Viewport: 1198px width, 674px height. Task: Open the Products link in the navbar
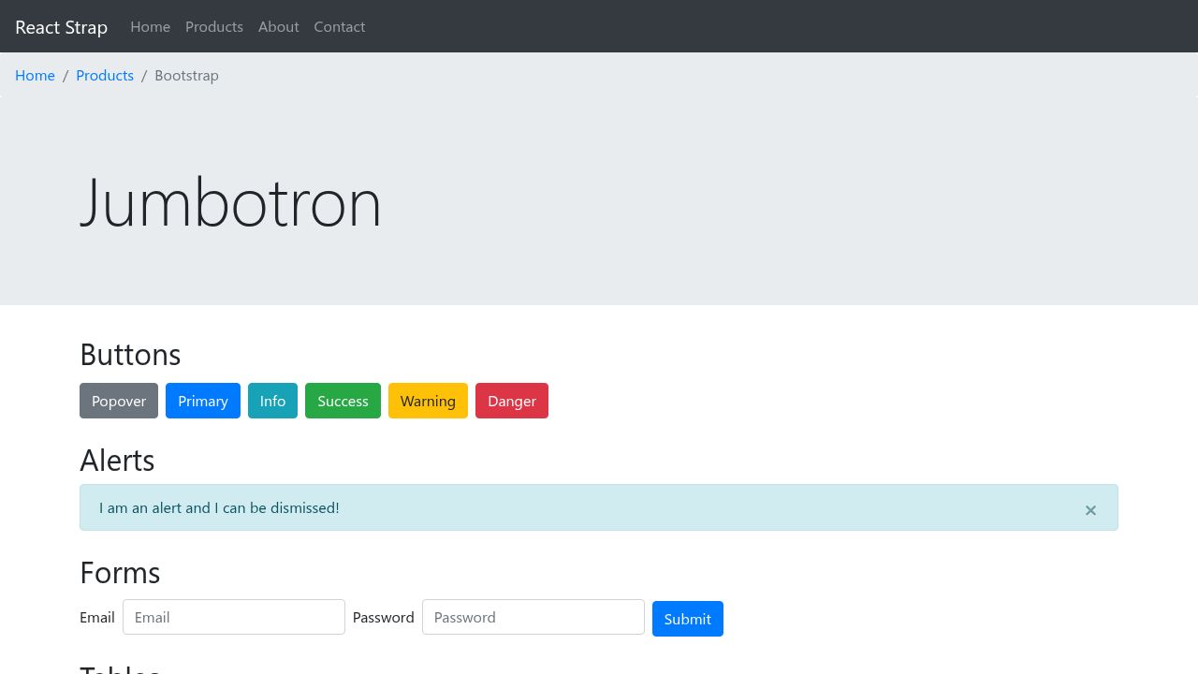(213, 26)
